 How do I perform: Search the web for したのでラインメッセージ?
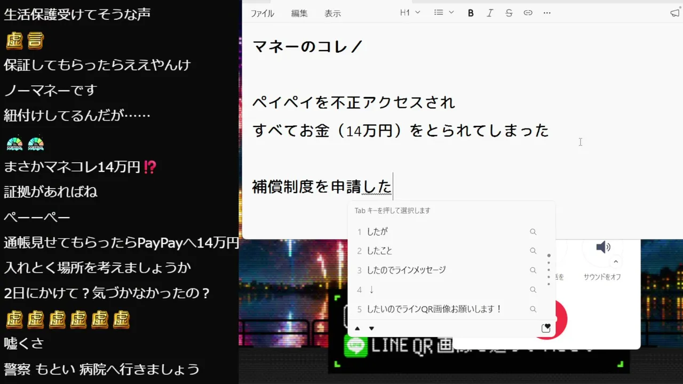tap(533, 270)
